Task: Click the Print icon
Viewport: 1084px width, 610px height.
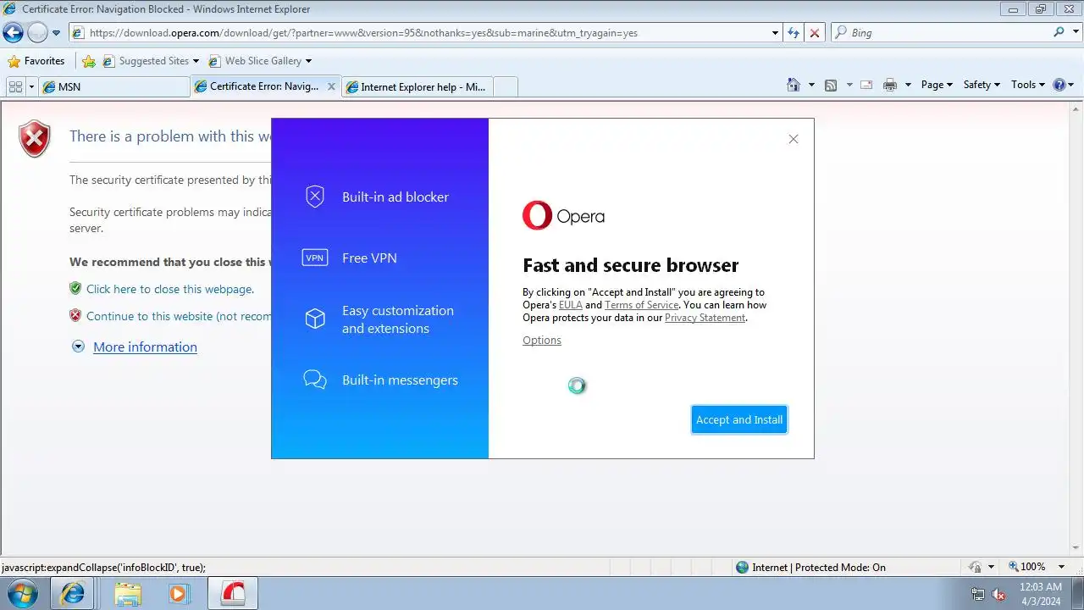Action: point(890,85)
